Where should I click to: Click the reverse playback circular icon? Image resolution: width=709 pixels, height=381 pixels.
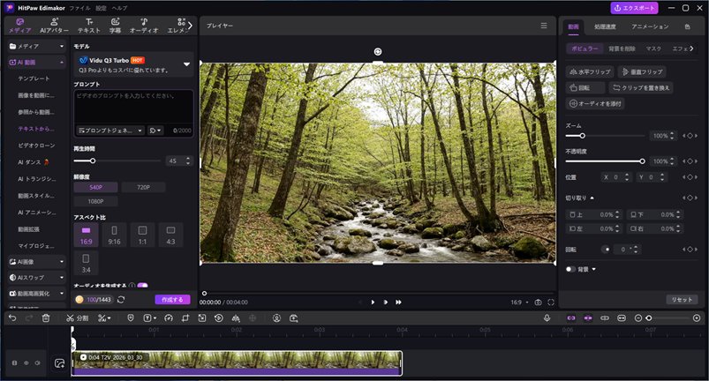pos(219,318)
